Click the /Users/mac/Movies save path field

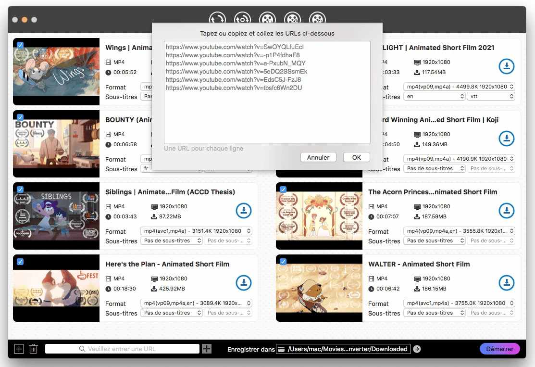pyautogui.click(x=343, y=349)
